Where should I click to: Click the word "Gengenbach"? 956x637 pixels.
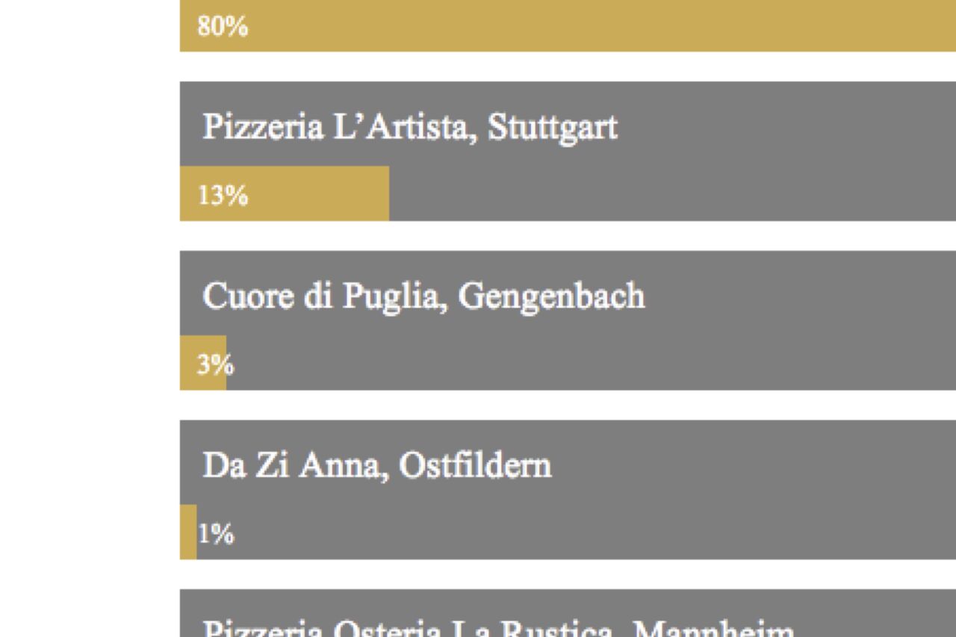point(550,296)
